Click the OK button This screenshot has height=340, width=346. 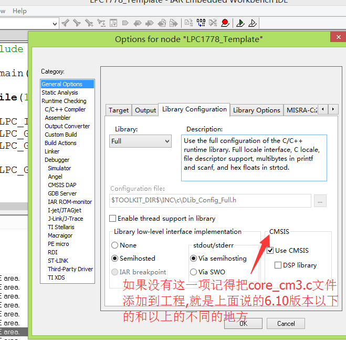coord(243,323)
